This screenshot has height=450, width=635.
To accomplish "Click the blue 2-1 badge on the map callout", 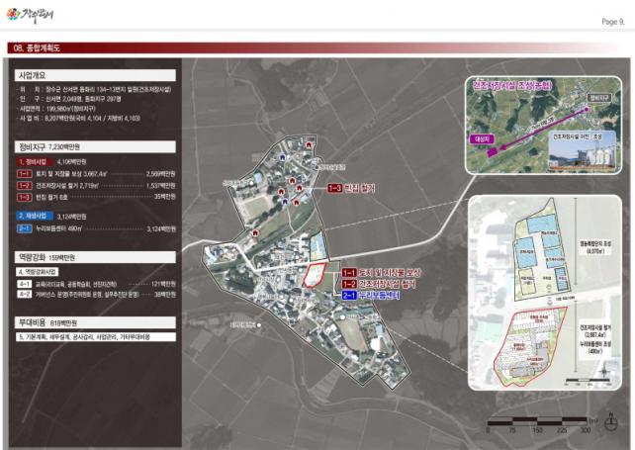I will [349, 296].
